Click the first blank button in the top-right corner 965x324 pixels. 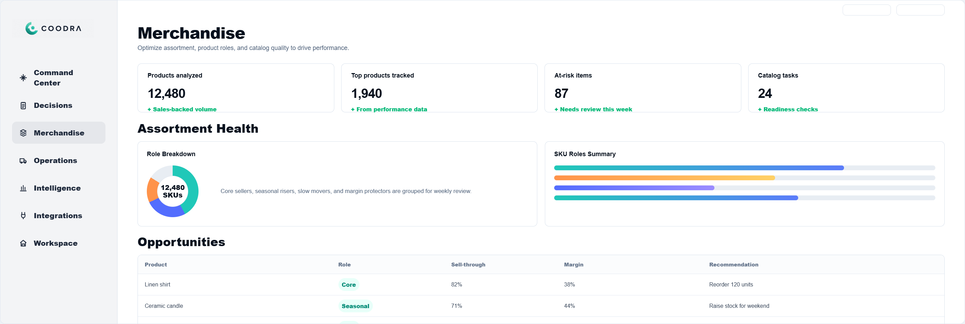[866, 10]
